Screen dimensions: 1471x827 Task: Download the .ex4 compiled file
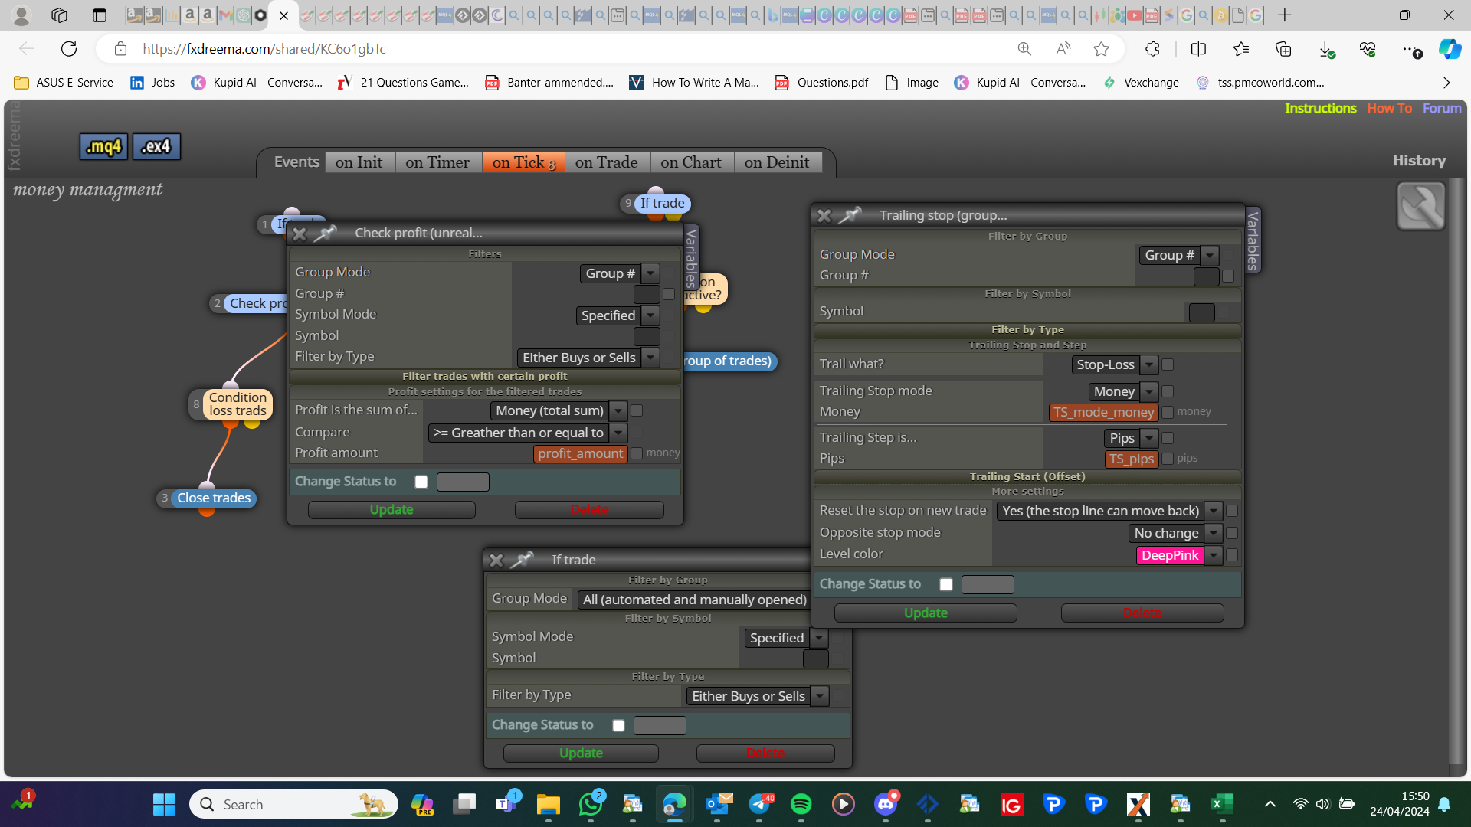(x=156, y=146)
